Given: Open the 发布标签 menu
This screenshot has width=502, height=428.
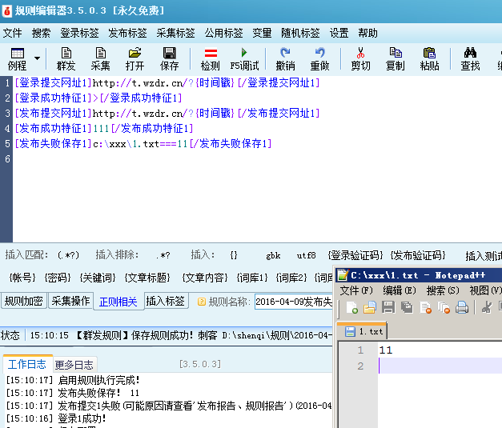Looking at the screenshot, I should click(x=127, y=33).
